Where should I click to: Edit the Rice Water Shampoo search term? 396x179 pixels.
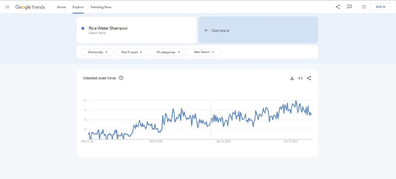click(108, 28)
